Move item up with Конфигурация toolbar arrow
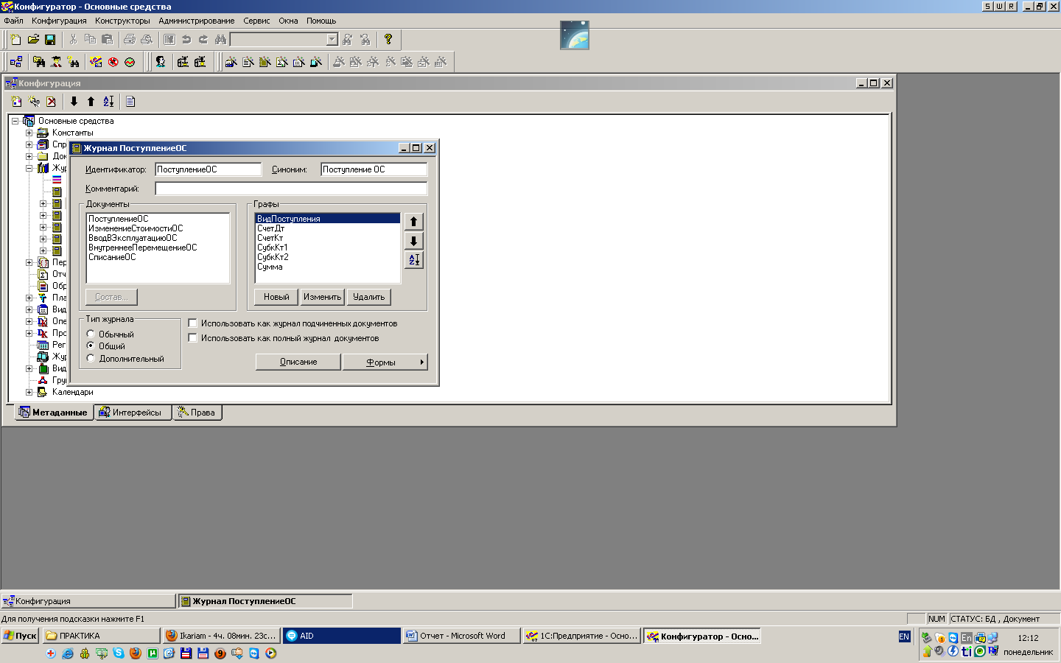The width and height of the screenshot is (1061, 663). coord(91,102)
